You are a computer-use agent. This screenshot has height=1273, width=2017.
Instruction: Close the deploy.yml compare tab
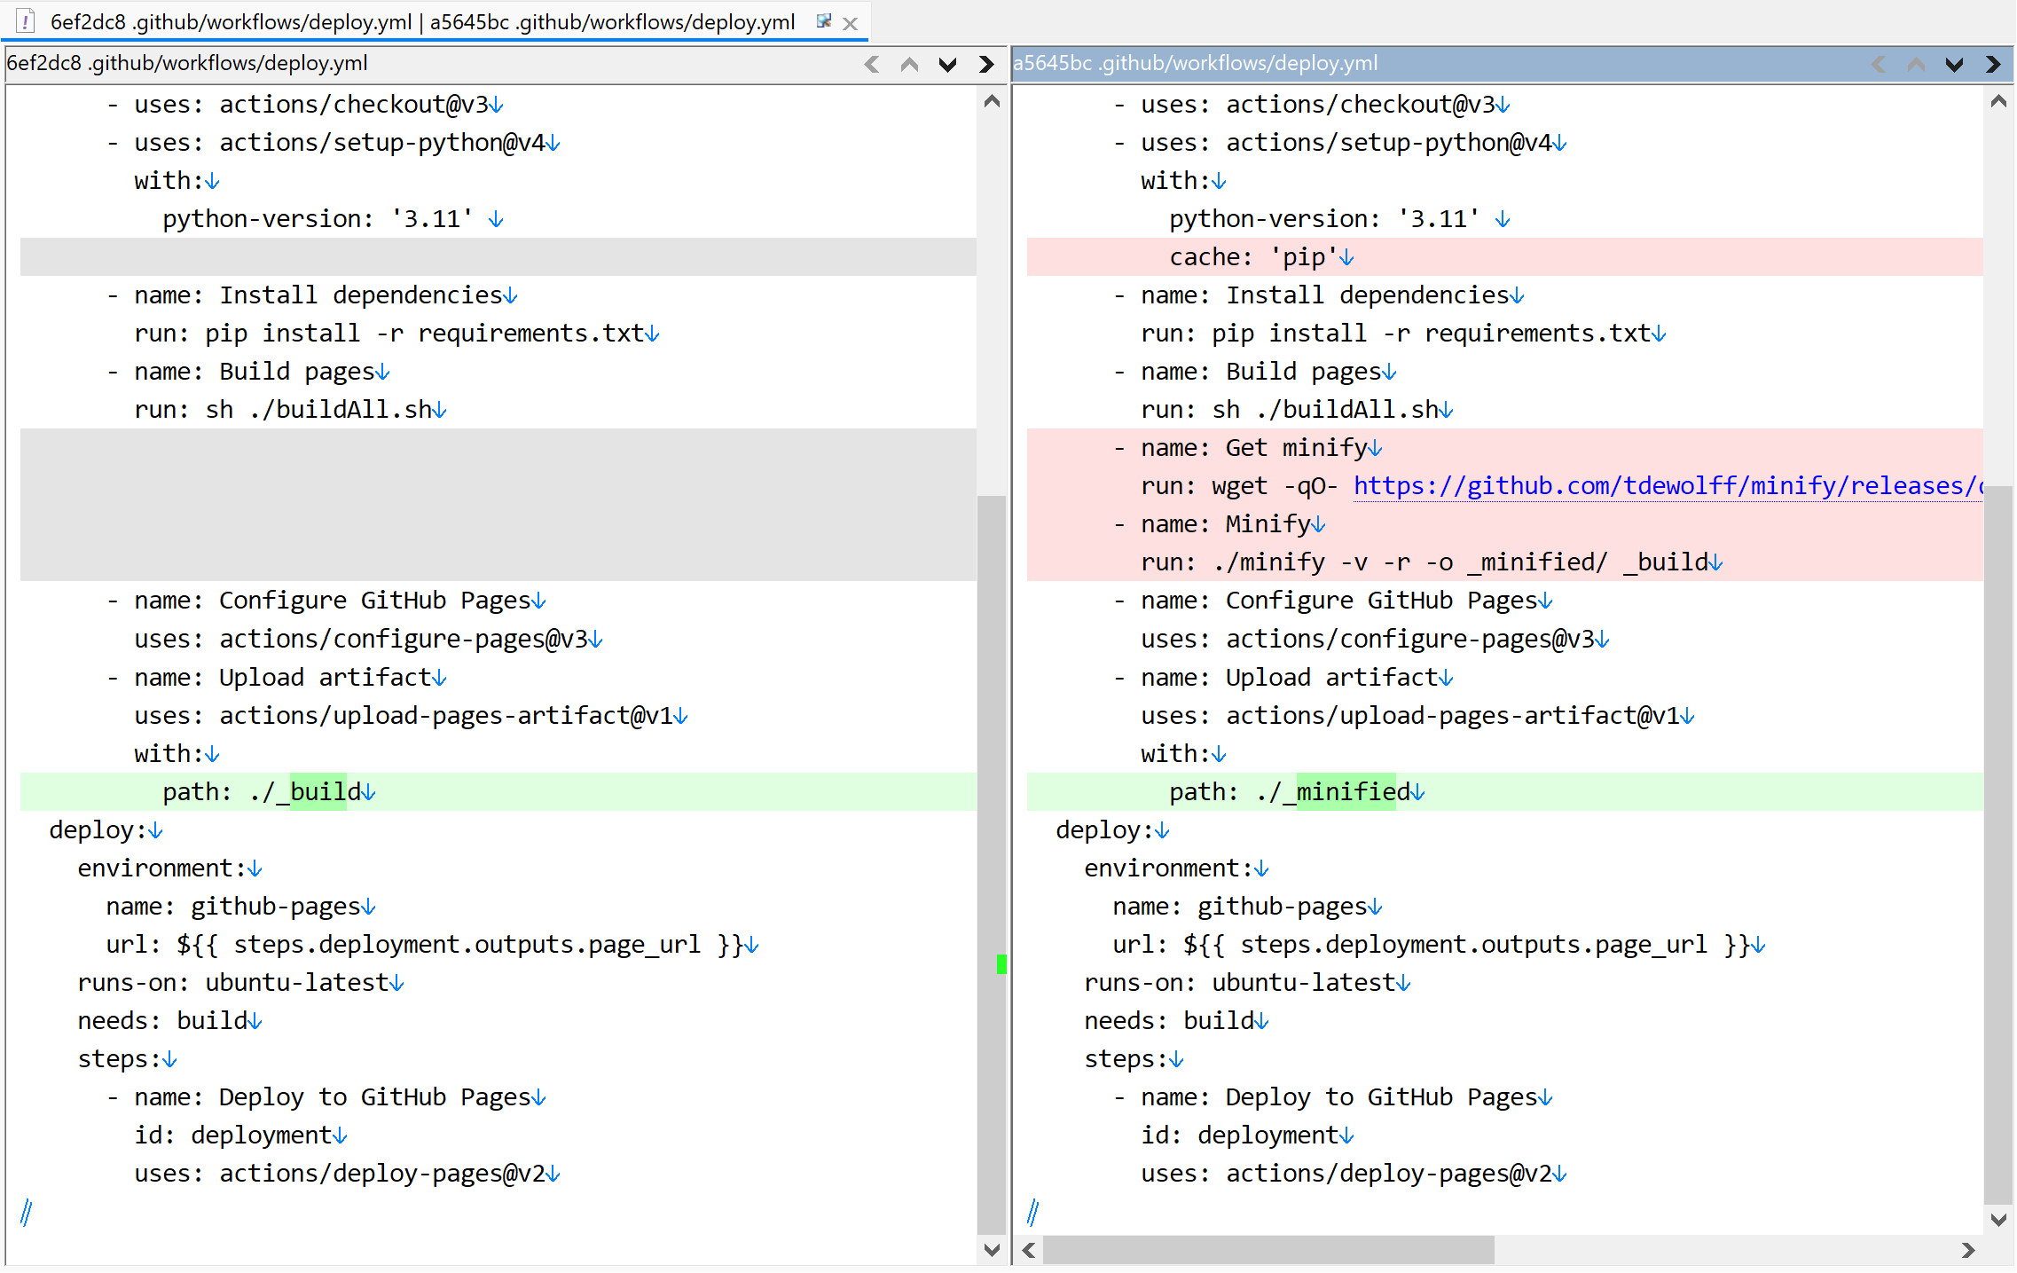coord(850,23)
